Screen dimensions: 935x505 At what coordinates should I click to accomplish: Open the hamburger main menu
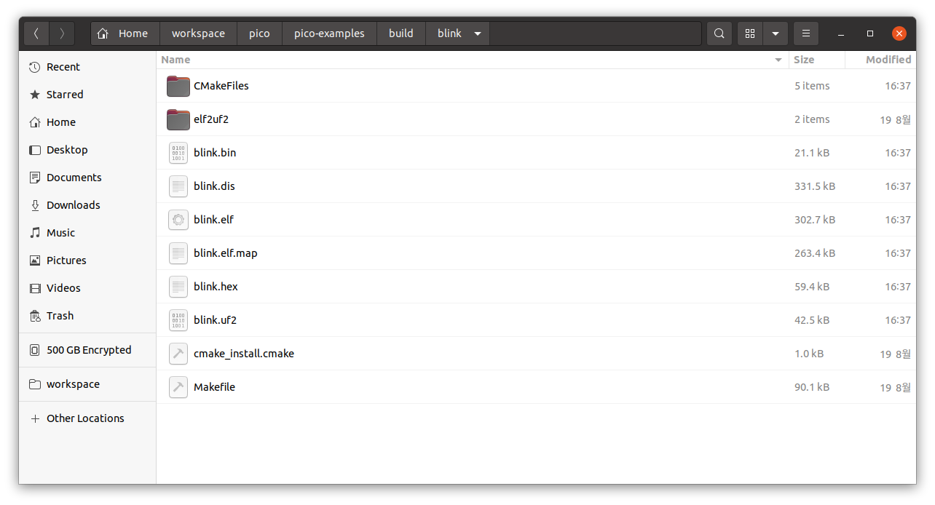coord(805,33)
